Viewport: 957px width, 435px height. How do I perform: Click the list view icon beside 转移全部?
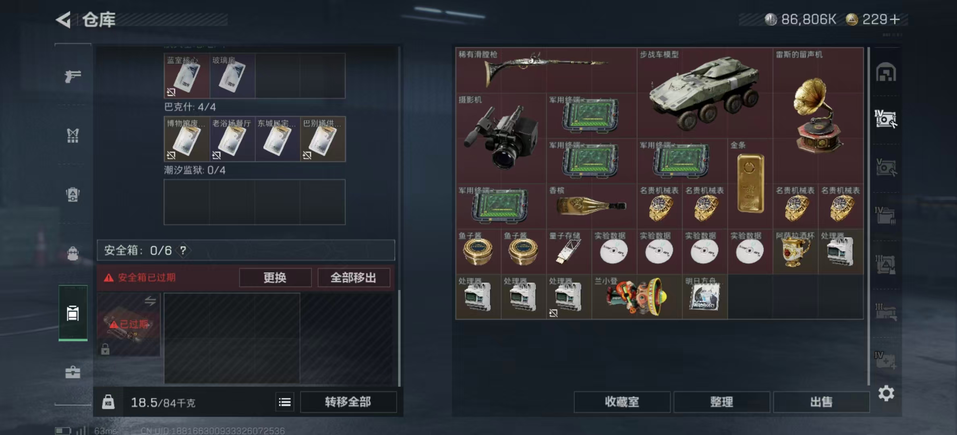click(285, 402)
